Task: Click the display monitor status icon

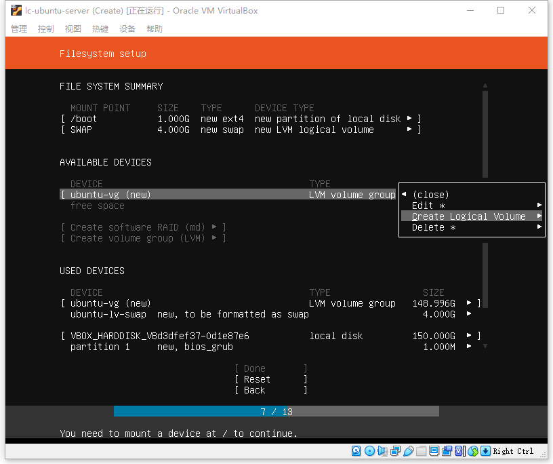Action: coord(434,451)
